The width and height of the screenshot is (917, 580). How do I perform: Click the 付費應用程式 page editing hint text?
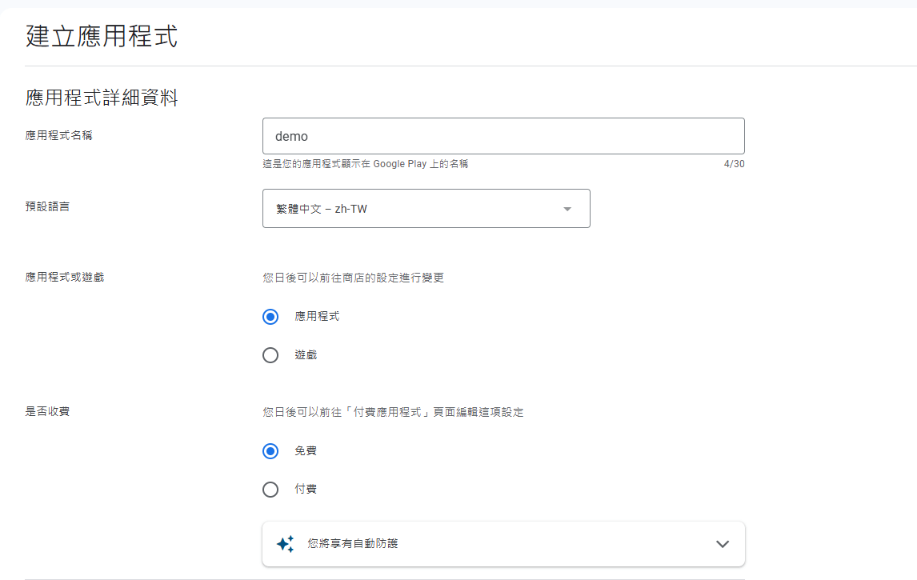click(393, 412)
